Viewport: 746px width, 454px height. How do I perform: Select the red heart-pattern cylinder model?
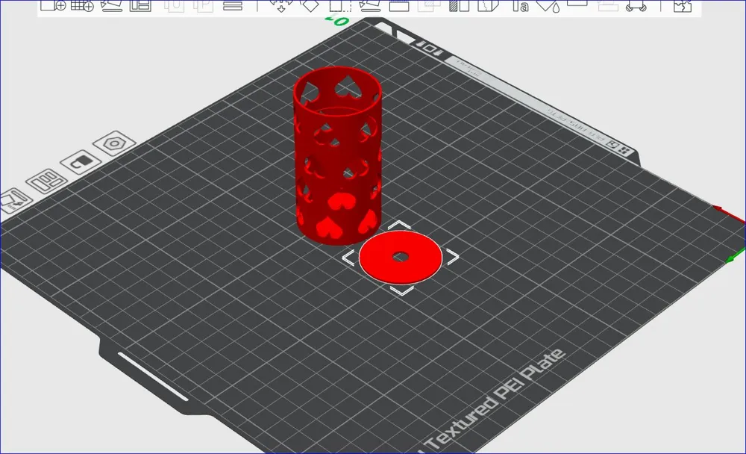(x=338, y=155)
